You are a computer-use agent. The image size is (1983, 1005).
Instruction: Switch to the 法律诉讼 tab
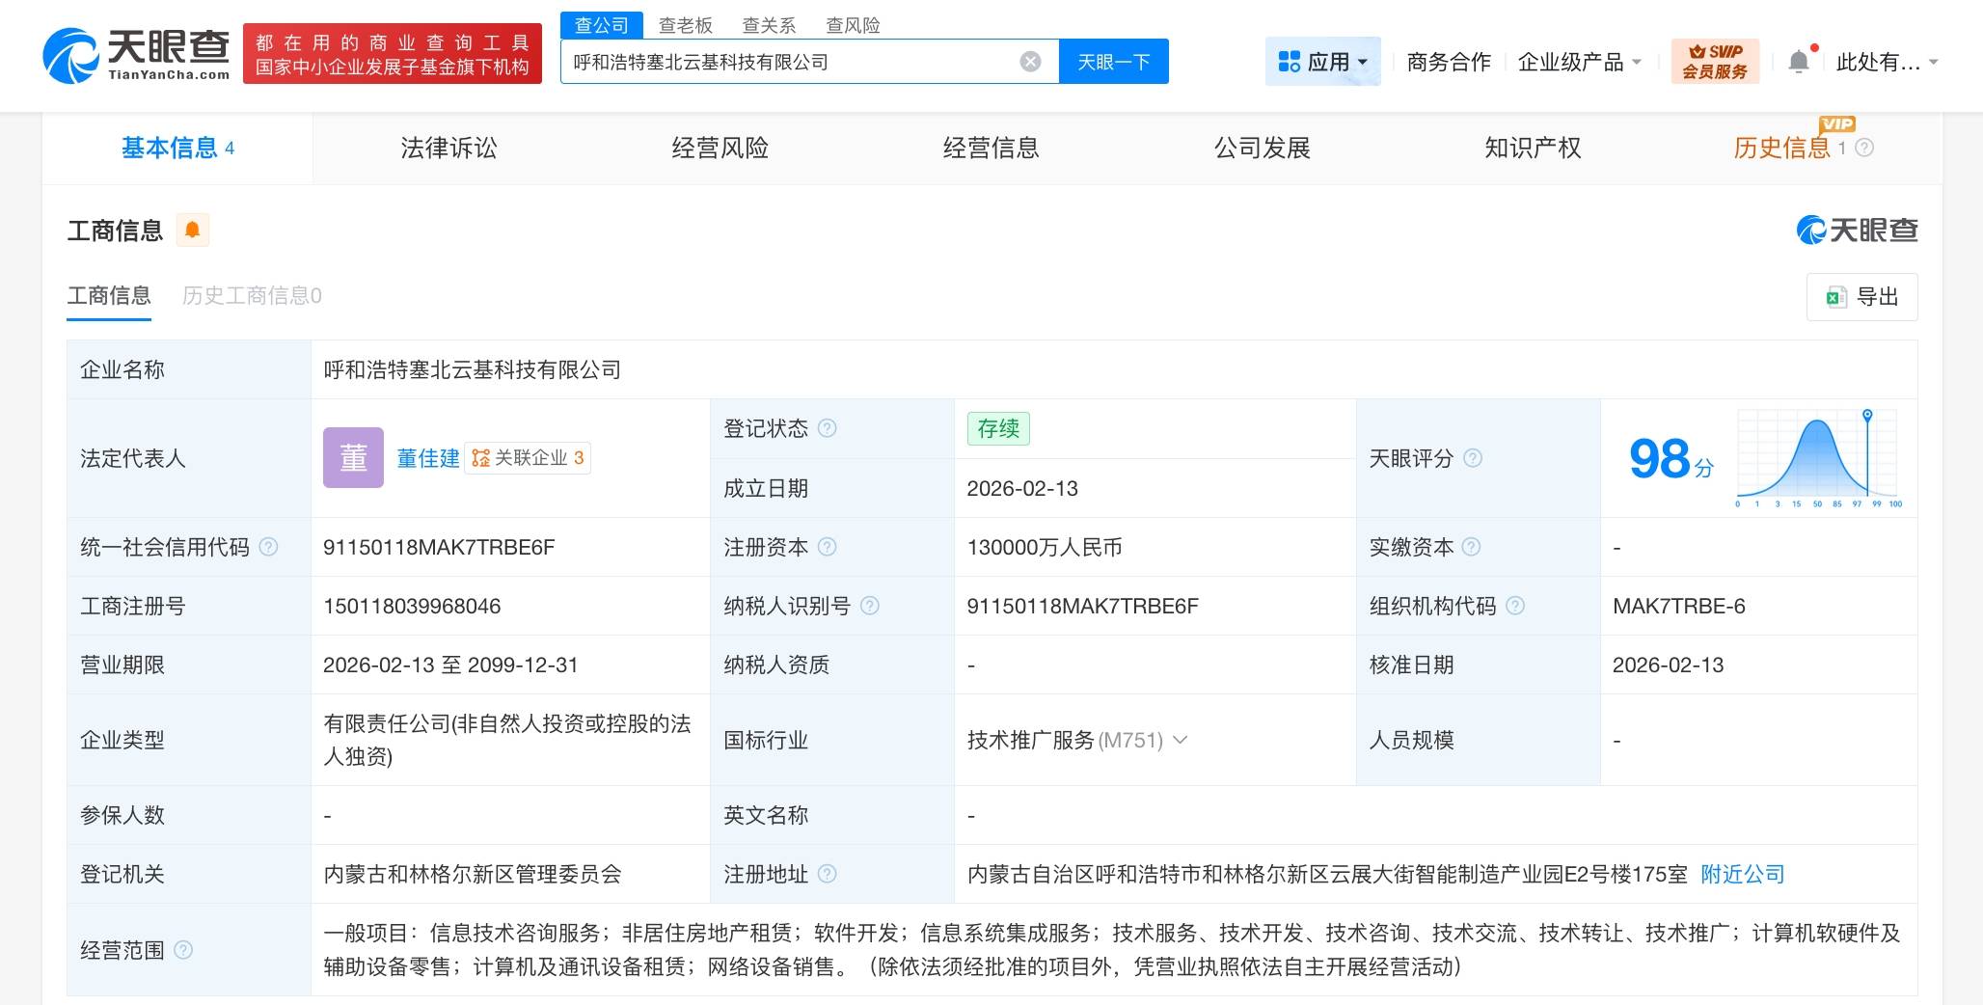click(x=448, y=148)
